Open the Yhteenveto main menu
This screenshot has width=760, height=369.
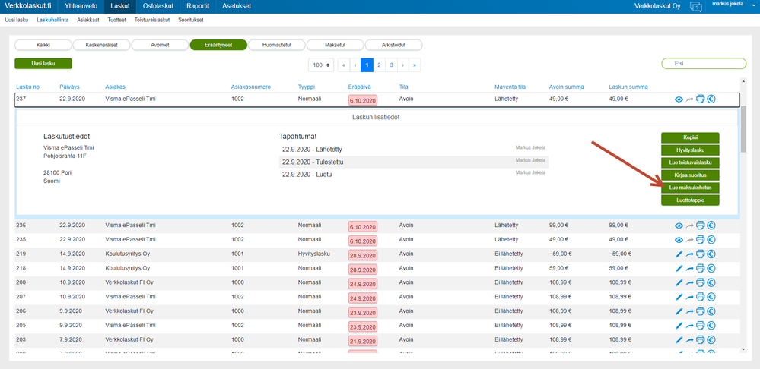point(81,6)
